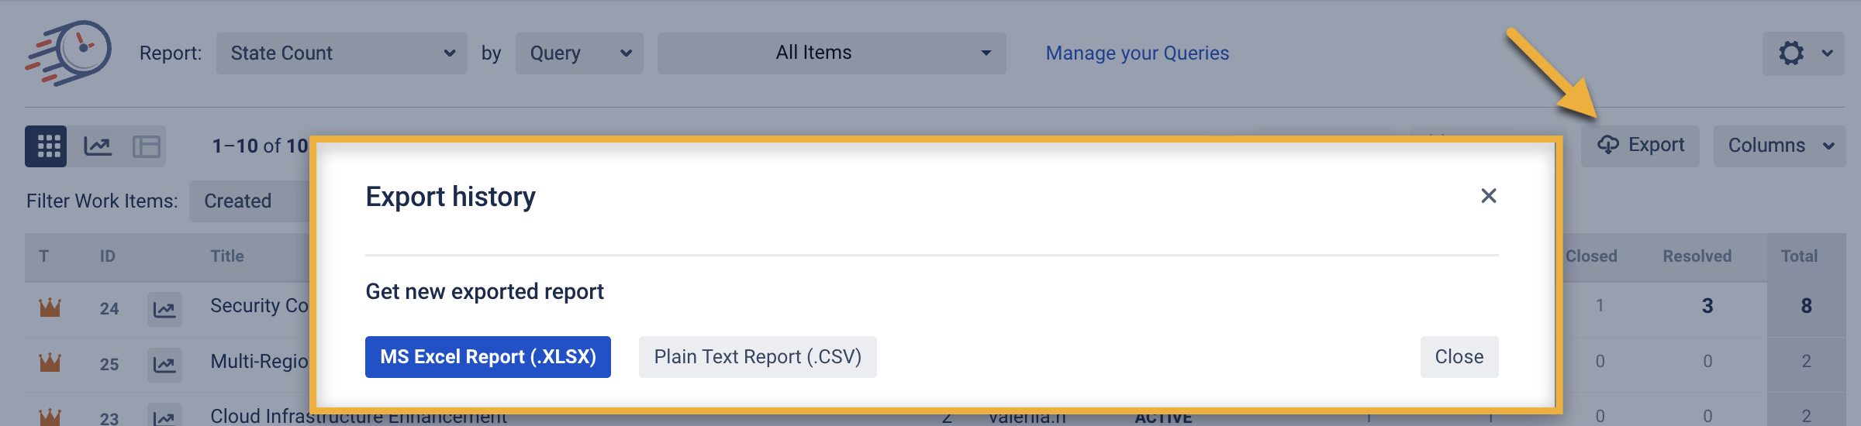The height and width of the screenshot is (426, 1861).
Task: Expand the All Items dropdown
Action: click(831, 53)
